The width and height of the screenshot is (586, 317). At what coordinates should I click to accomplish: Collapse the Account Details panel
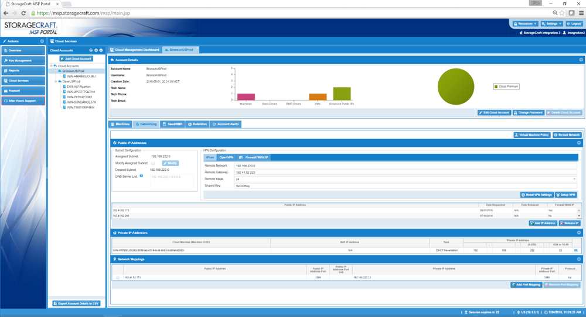[581, 60]
